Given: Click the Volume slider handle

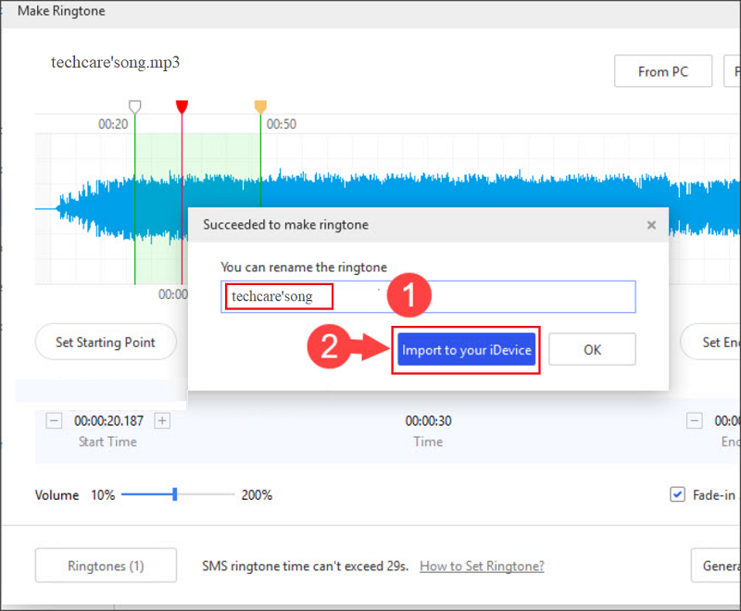Looking at the screenshot, I should 174,495.
